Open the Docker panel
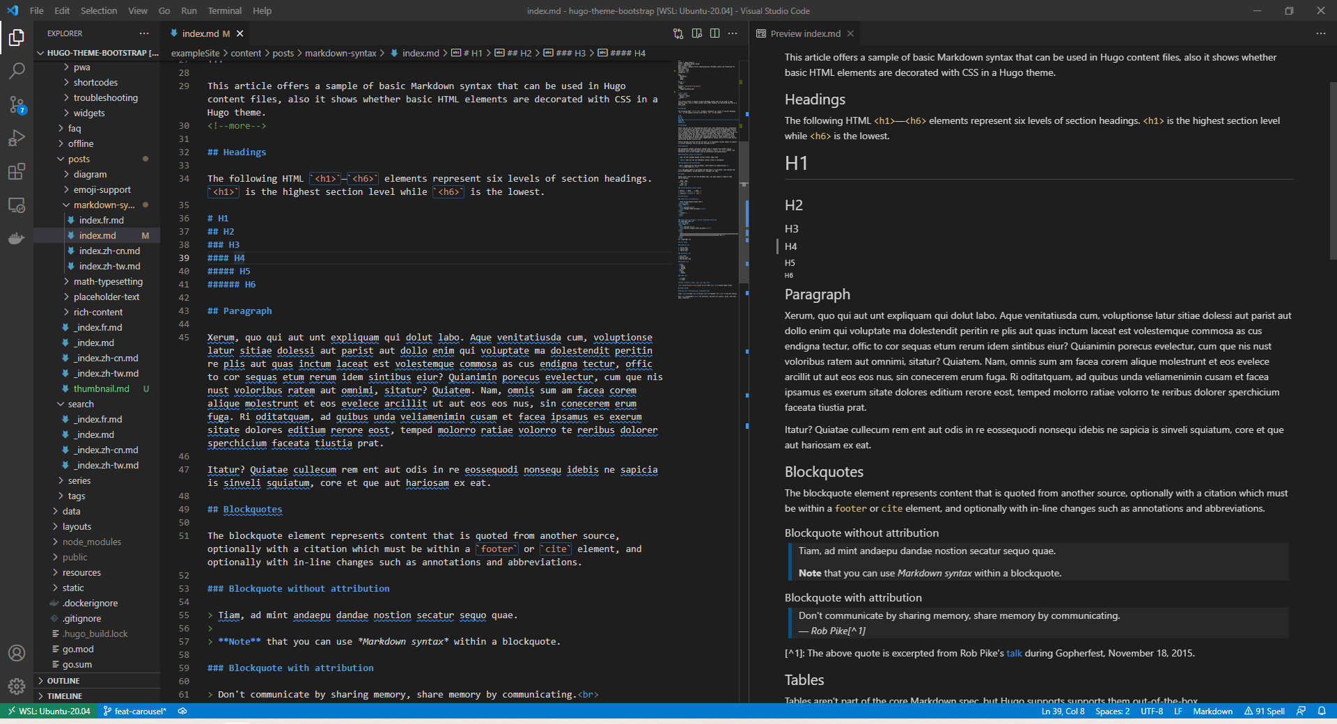The width and height of the screenshot is (1337, 724). click(17, 239)
